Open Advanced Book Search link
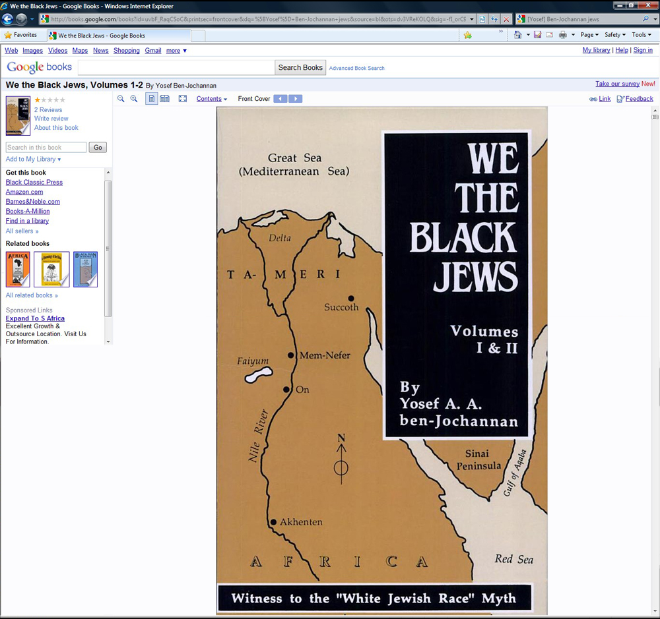The width and height of the screenshot is (660, 619). [x=356, y=68]
